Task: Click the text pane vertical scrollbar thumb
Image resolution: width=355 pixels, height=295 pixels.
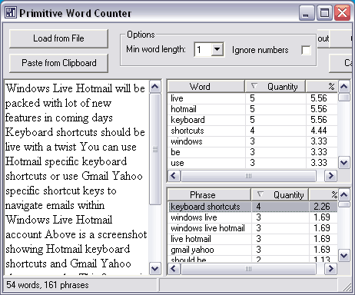Action: pyautogui.click(x=155, y=149)
